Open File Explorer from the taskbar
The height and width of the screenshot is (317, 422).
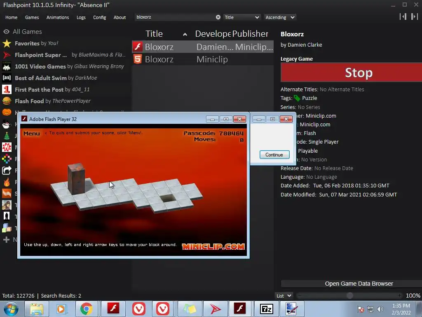(x=37, y=309)
